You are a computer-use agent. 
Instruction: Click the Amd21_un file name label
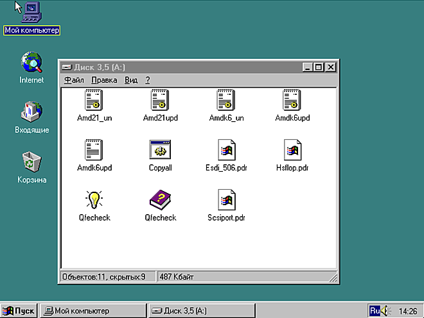(x=94, y=118)
